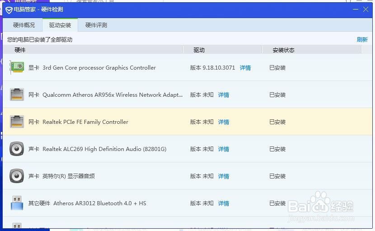Open 详情 for 英特尔(R) 显示器音频
The width and height of the screenshot is (375, 231).
(x=224, y=176)
